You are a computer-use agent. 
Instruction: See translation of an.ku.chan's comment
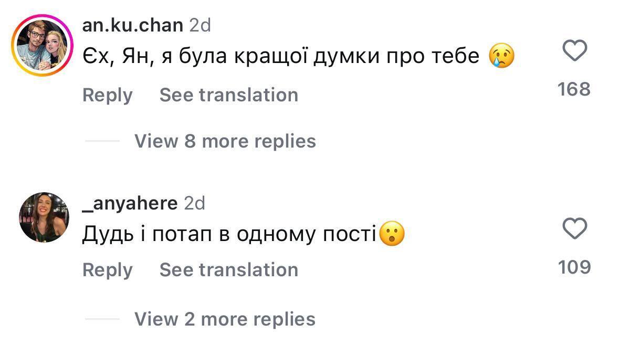229,95
